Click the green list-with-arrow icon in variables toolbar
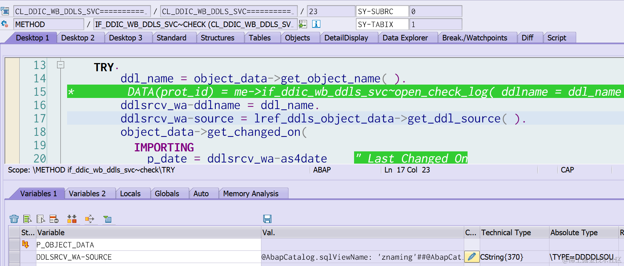This screenshot has height=266, width=624. 27,219
